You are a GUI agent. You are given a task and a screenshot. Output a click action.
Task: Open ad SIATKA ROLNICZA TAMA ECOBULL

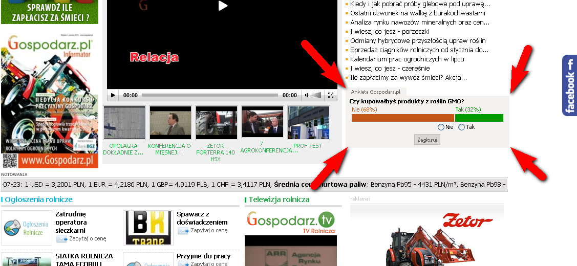point(84,259)
